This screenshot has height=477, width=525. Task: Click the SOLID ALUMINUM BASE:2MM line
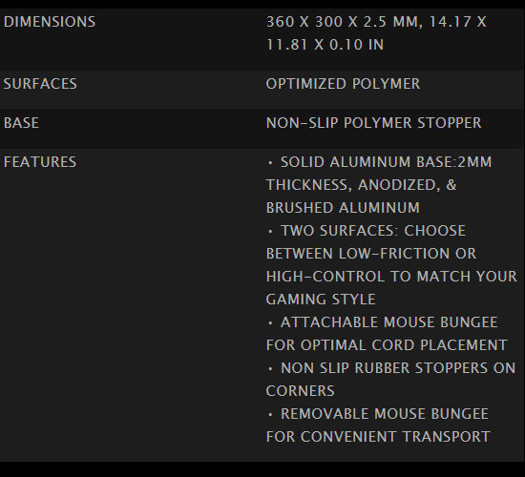379,162
